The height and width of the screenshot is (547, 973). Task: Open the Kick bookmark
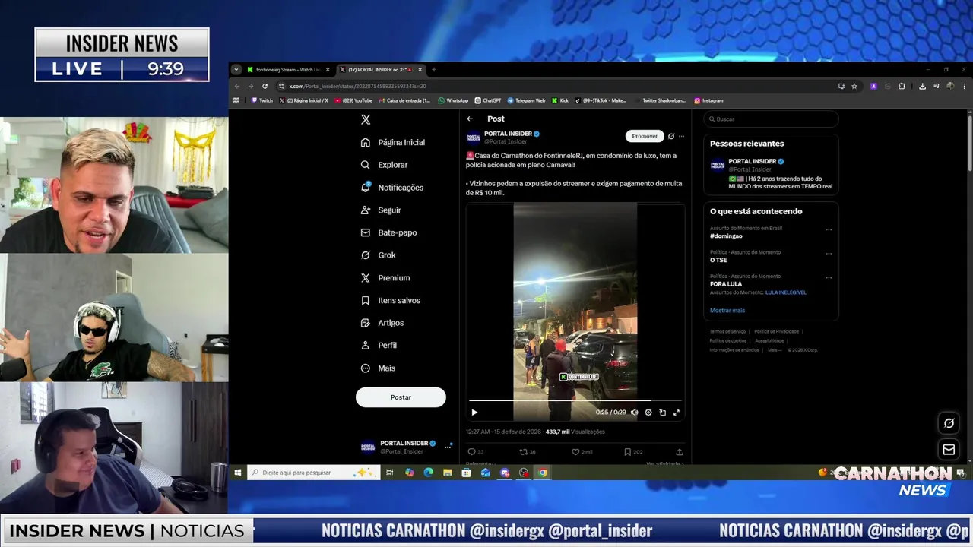point(560,100)
